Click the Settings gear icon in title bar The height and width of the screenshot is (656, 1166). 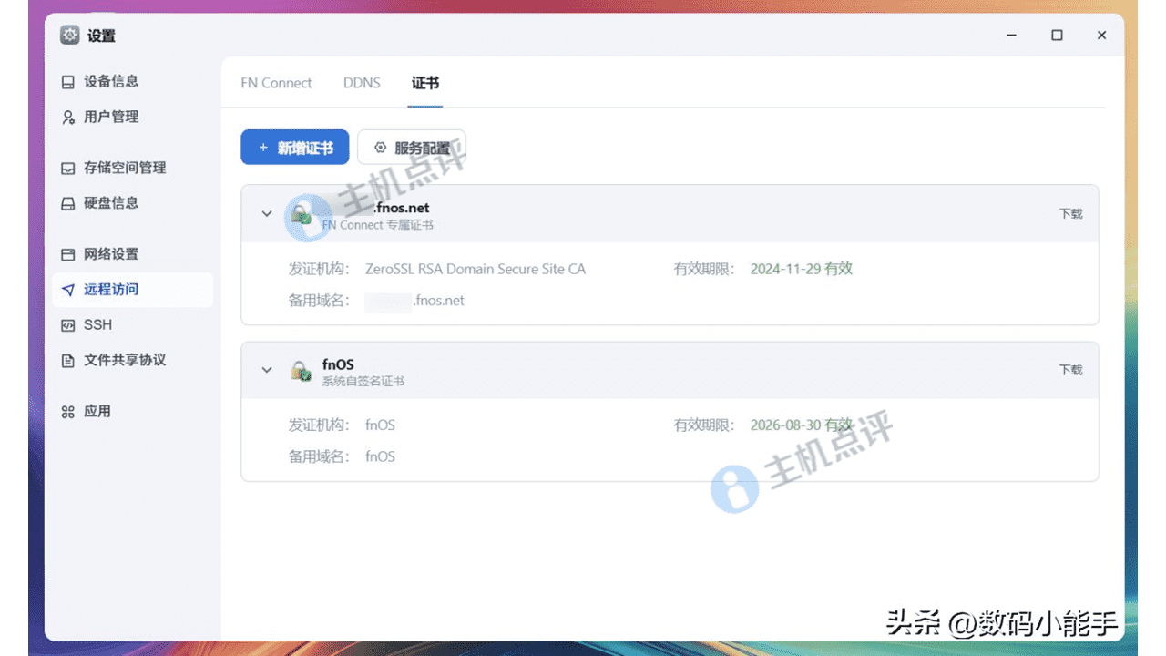coord(70,36)
